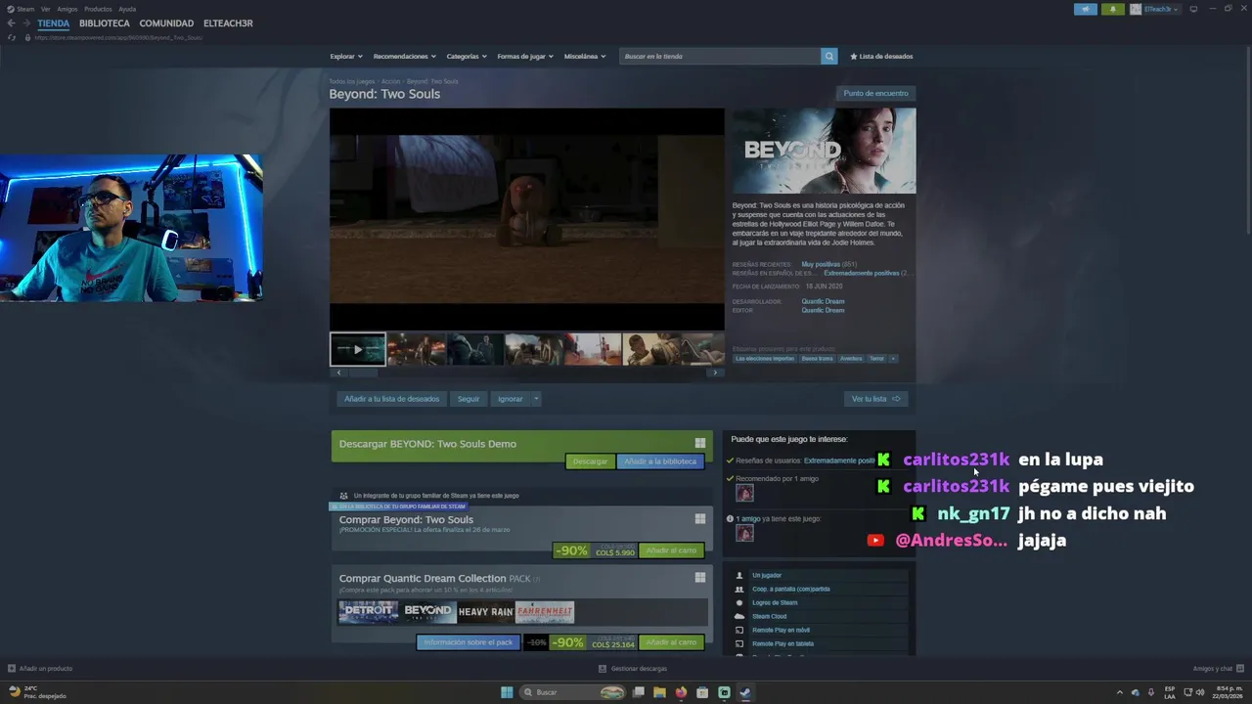
Task: Open the Lista de deseados link
Action: tap(881, 56)
